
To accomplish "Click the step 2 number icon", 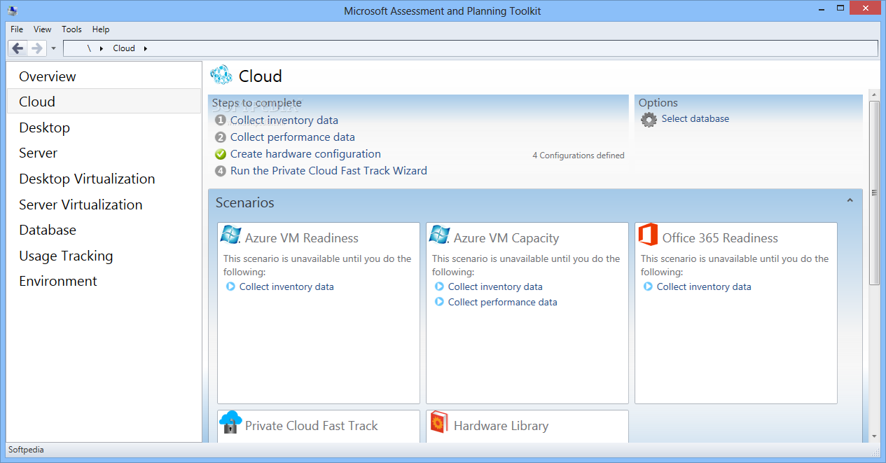I will pos(221,137).
